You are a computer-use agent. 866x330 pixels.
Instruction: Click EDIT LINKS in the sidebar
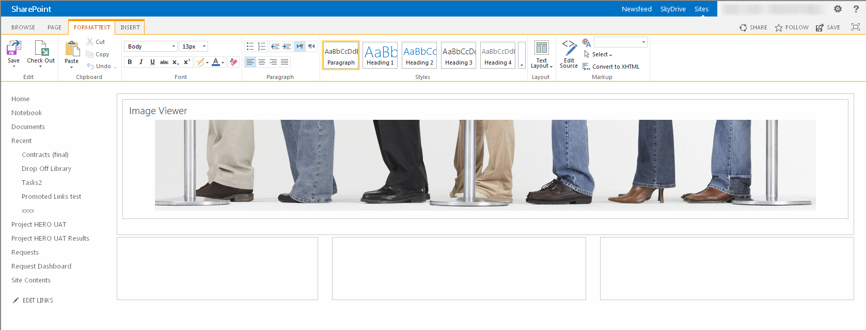[38, 301]
